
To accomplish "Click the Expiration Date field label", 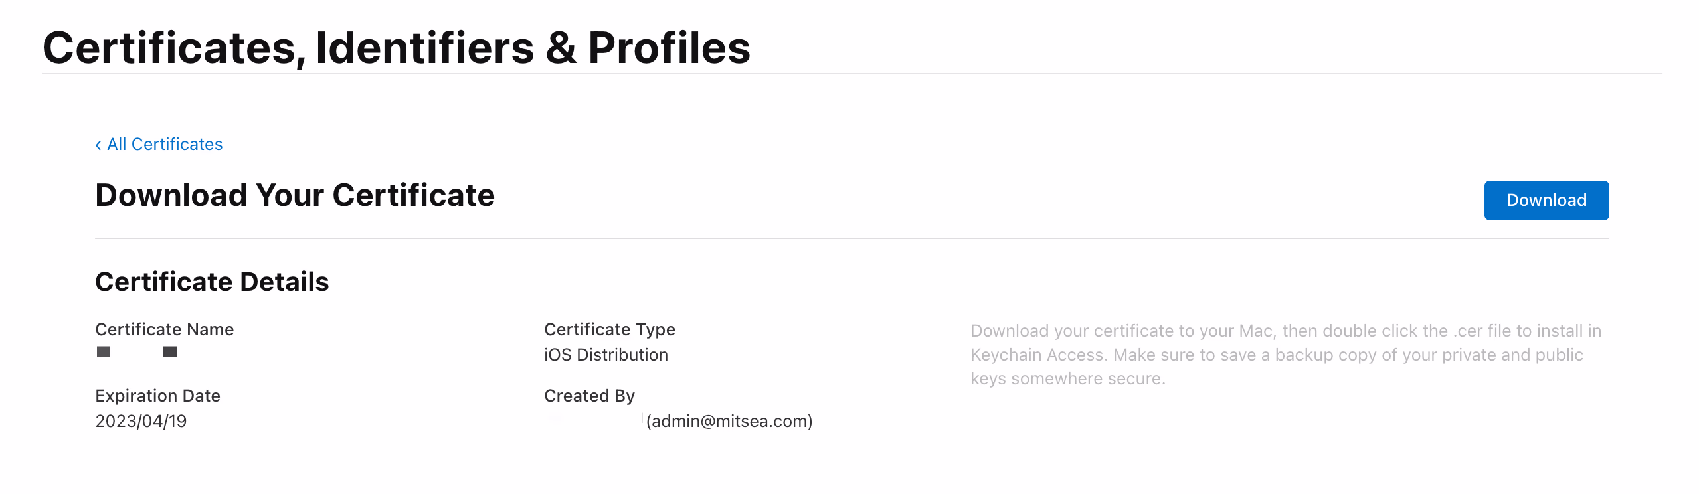I will [157, 396].
